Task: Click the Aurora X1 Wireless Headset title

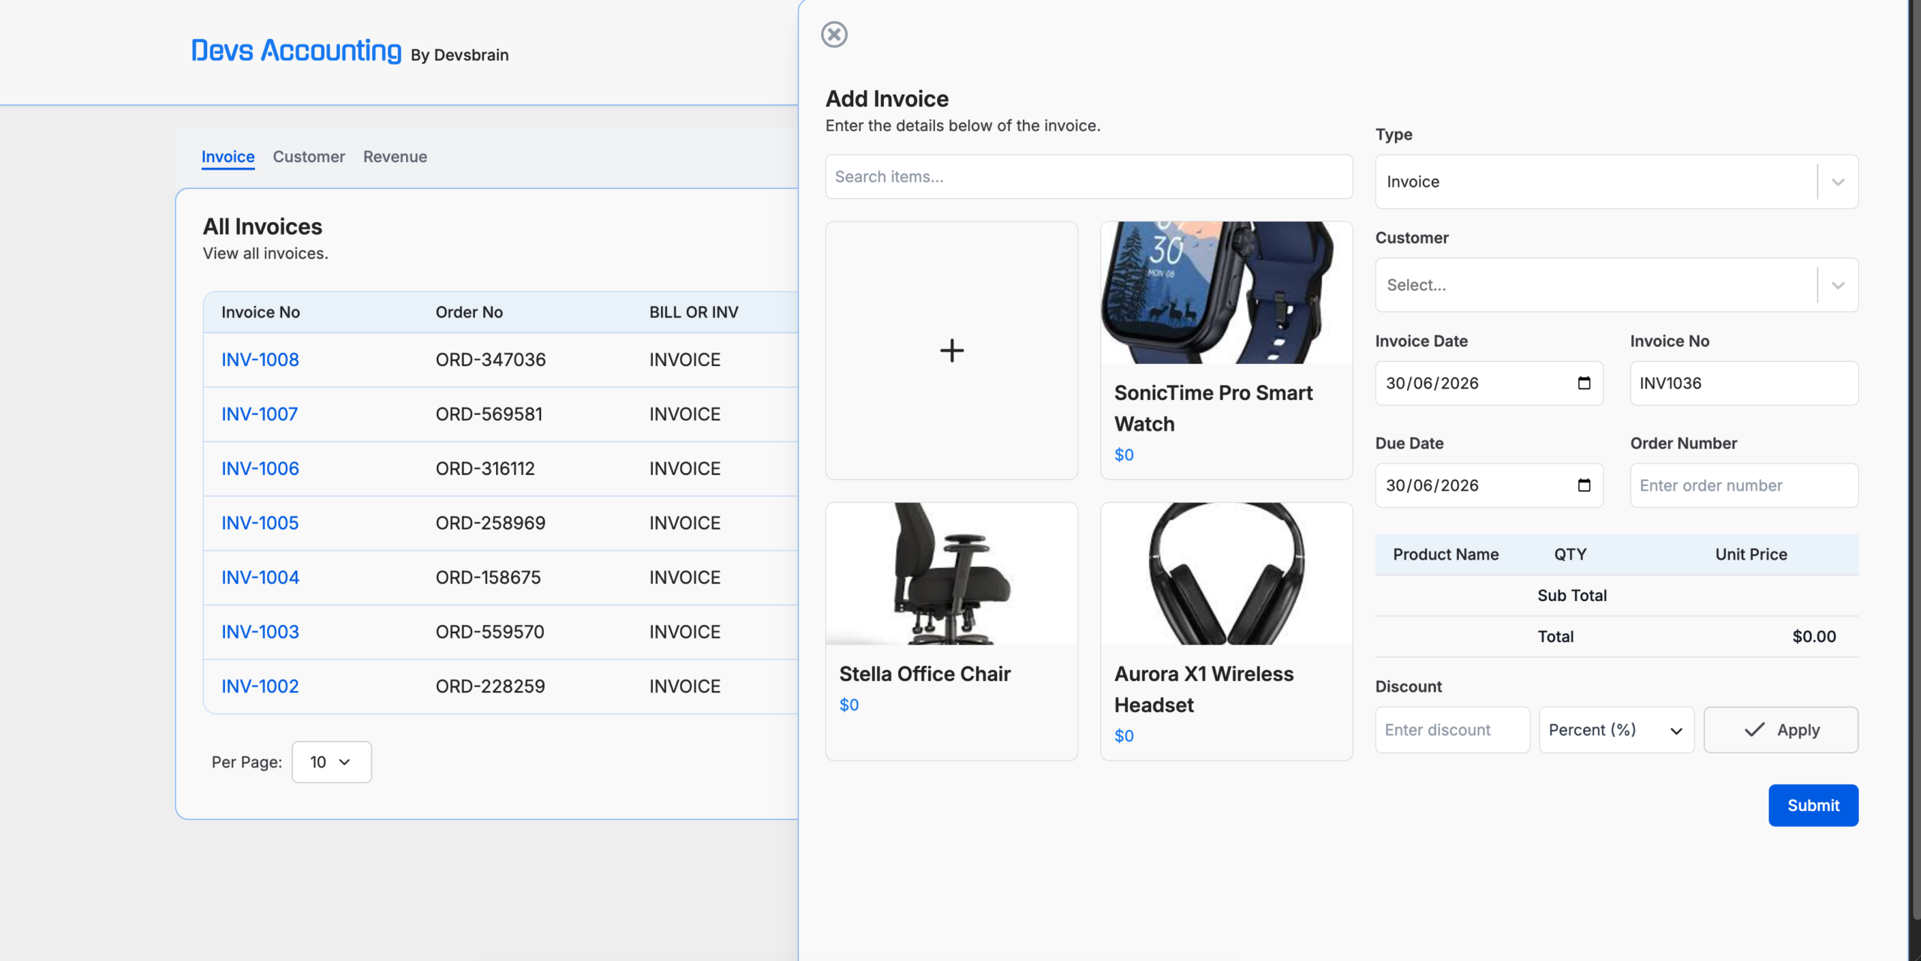Action: pos(1204,689)
